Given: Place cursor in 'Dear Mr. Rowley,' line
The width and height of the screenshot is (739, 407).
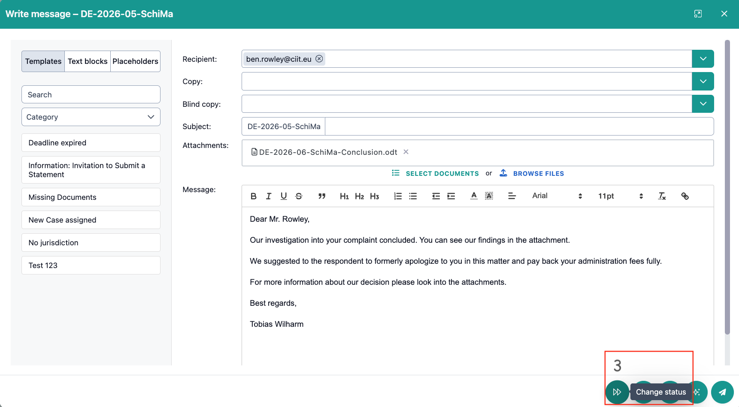Looking at the screenshot, I should pyautogui.click(x=279, y=219).
